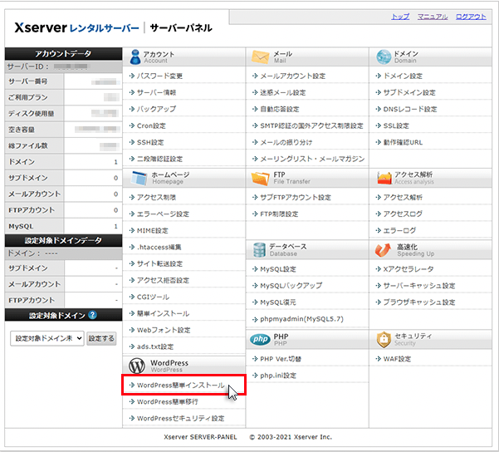Image resolution: width=499 pixels, height=452 pixels.
Task: Open 迷惑メール設定
Action: pos(283,92)
